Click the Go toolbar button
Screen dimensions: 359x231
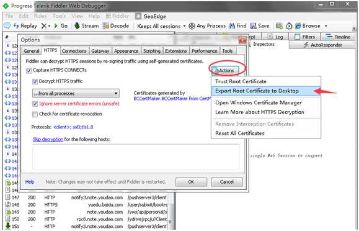coord(61,26)
